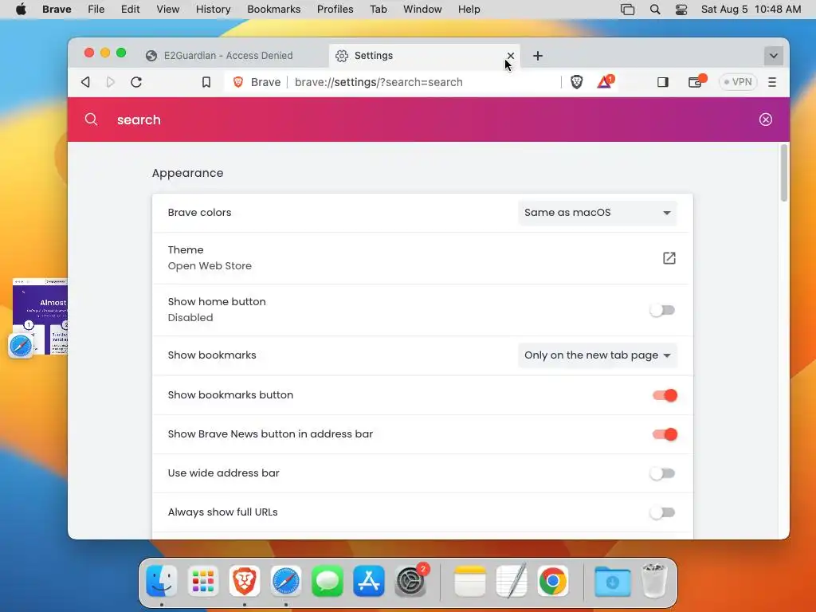This screenshot has height=612, width=816.
Task: Click the Appearance section heading
Action: click(x=187, y=173)
